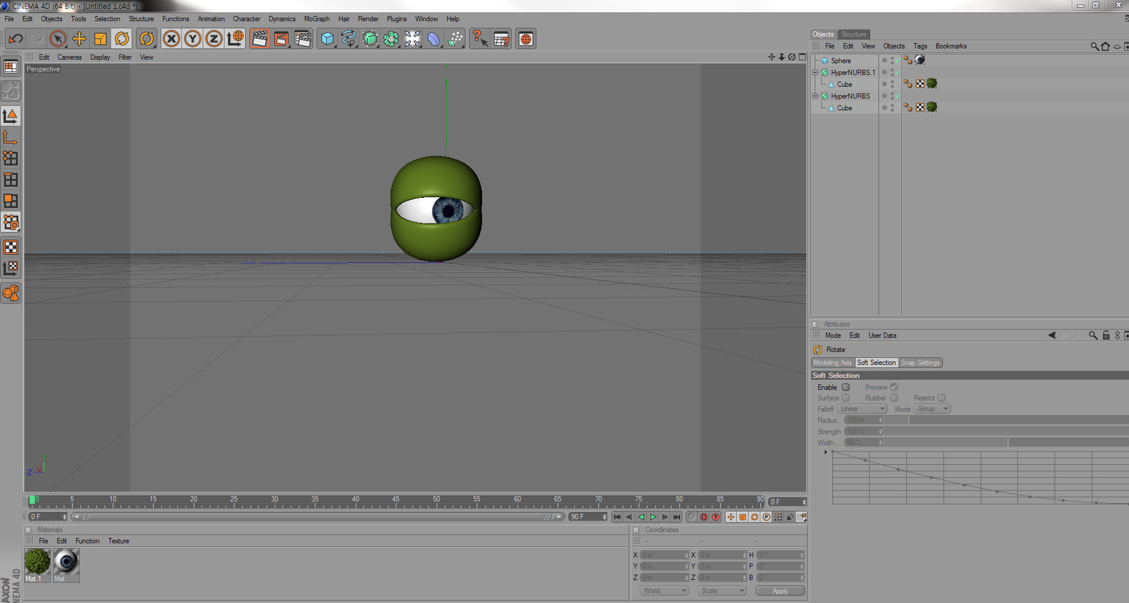Image resolution: width=1129 pixels, height=603 pixels.
Task: Adjust the Width slider
Action: click(x=1006, y=442)
